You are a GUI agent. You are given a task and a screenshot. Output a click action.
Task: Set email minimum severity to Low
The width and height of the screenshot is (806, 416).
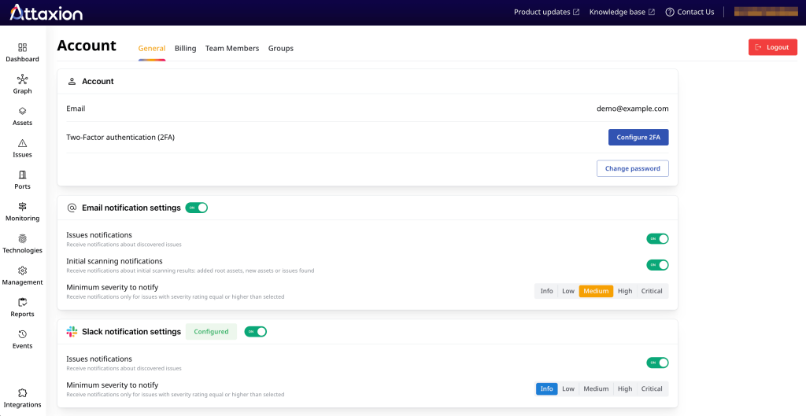pos(568,291)
